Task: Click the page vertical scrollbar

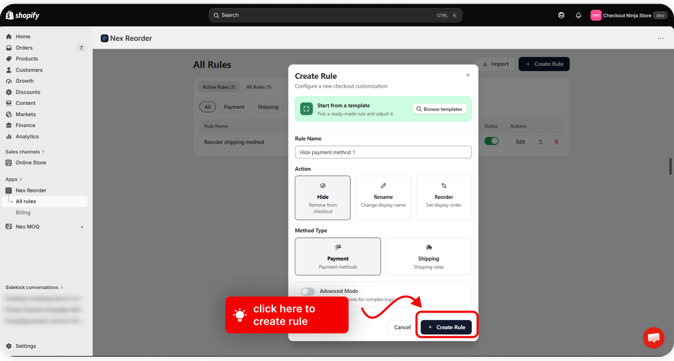Action: [x=670, y=166]
